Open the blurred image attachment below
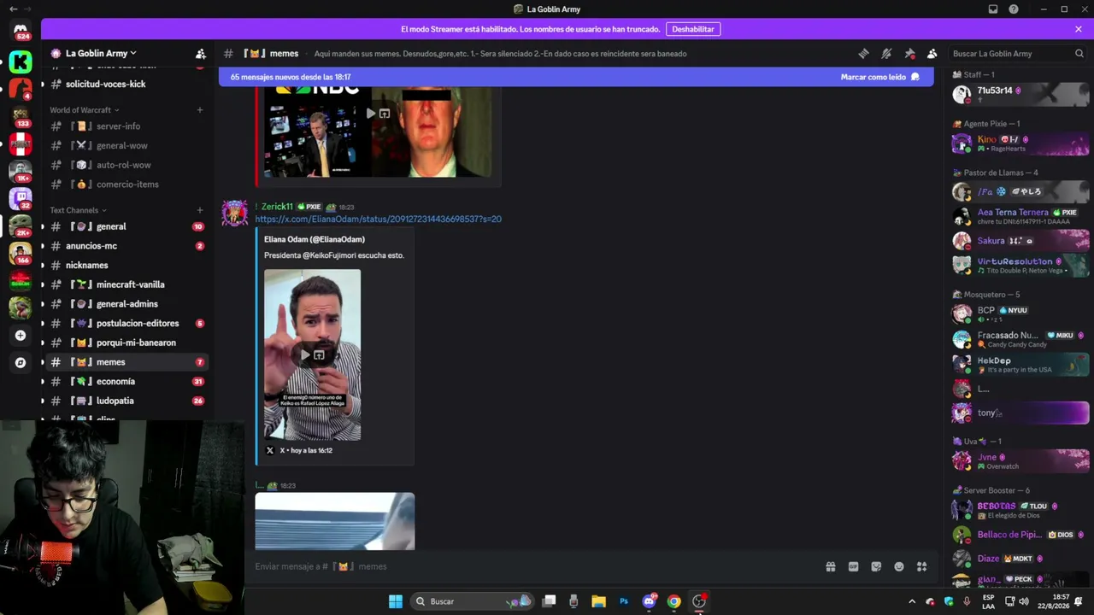The width and height of the screenshot is (1094, 615). (335, 521)
